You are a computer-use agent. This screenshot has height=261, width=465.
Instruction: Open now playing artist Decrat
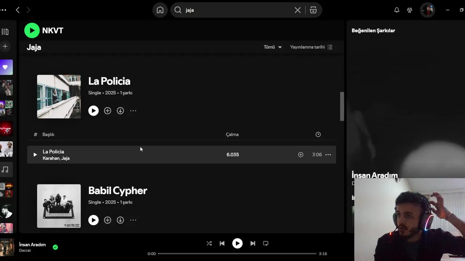coord(25,250)
